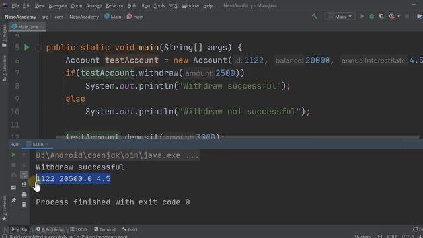Viewport: 423px width, 238px height.
Task: Open the Problems tool window
Action: [x=50, y=229]
